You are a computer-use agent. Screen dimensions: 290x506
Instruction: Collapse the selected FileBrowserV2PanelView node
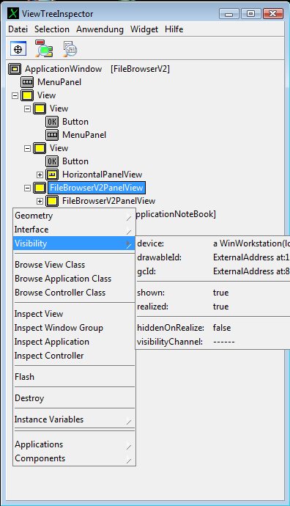[x=27, y=188]
